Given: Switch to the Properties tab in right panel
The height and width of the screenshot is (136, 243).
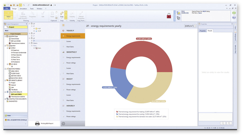Looking at the screenshot, I should pyautogui.click(x=203, y=31).
